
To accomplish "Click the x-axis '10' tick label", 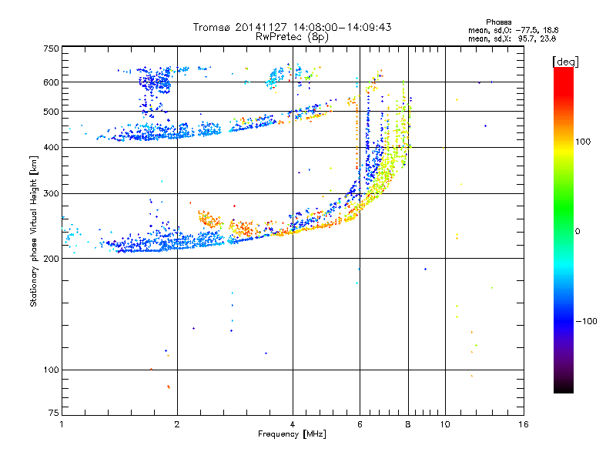I will (445, 424).
